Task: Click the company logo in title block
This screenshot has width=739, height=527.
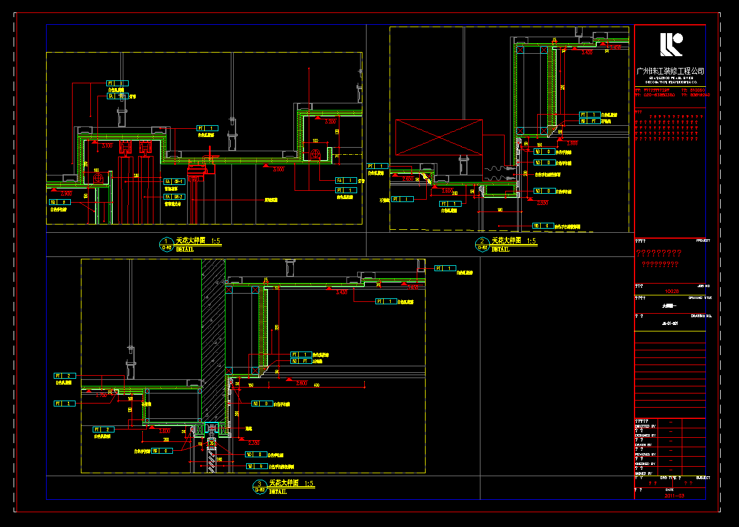Action: point(671,44)
